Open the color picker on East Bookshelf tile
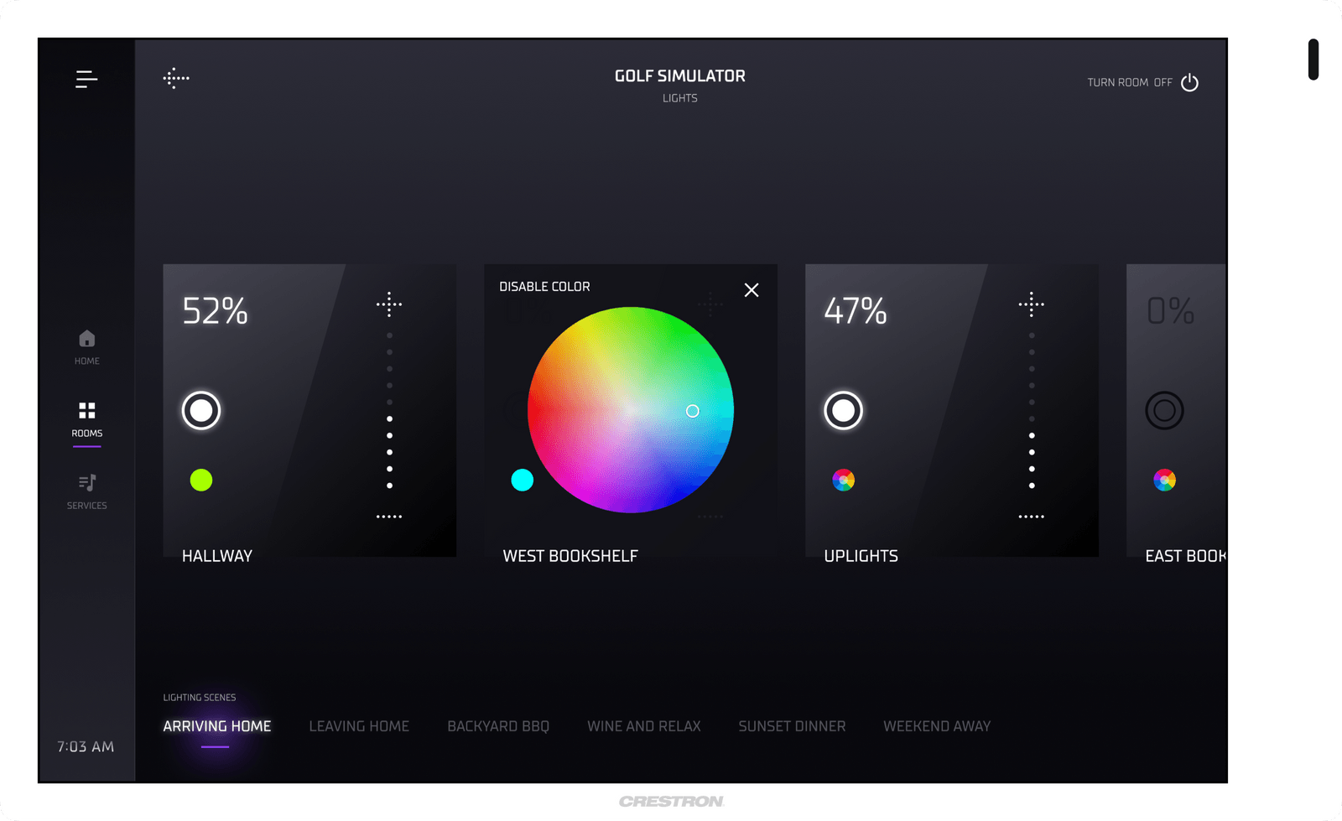 click(x=1165, y=480)
